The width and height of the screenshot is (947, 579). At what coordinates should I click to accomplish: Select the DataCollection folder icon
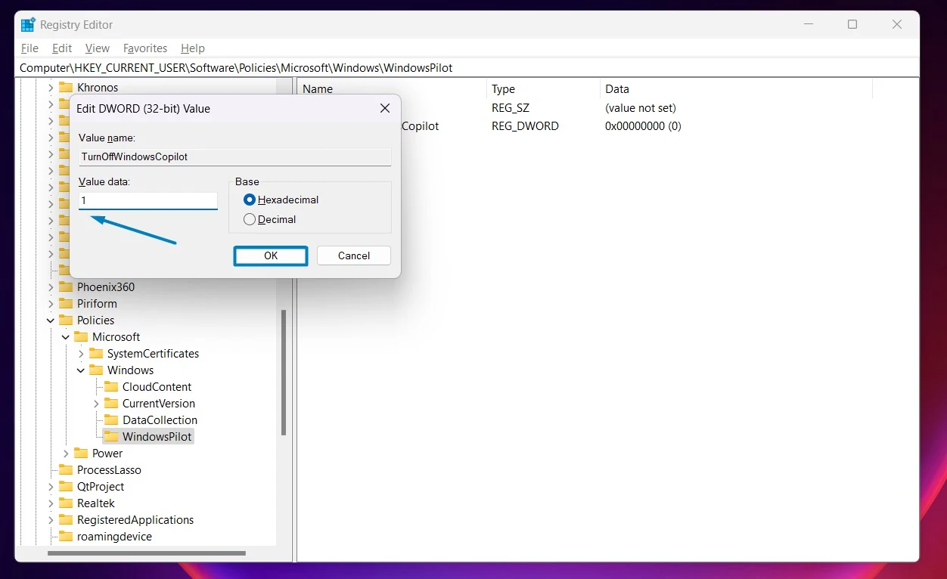point(111,420)
